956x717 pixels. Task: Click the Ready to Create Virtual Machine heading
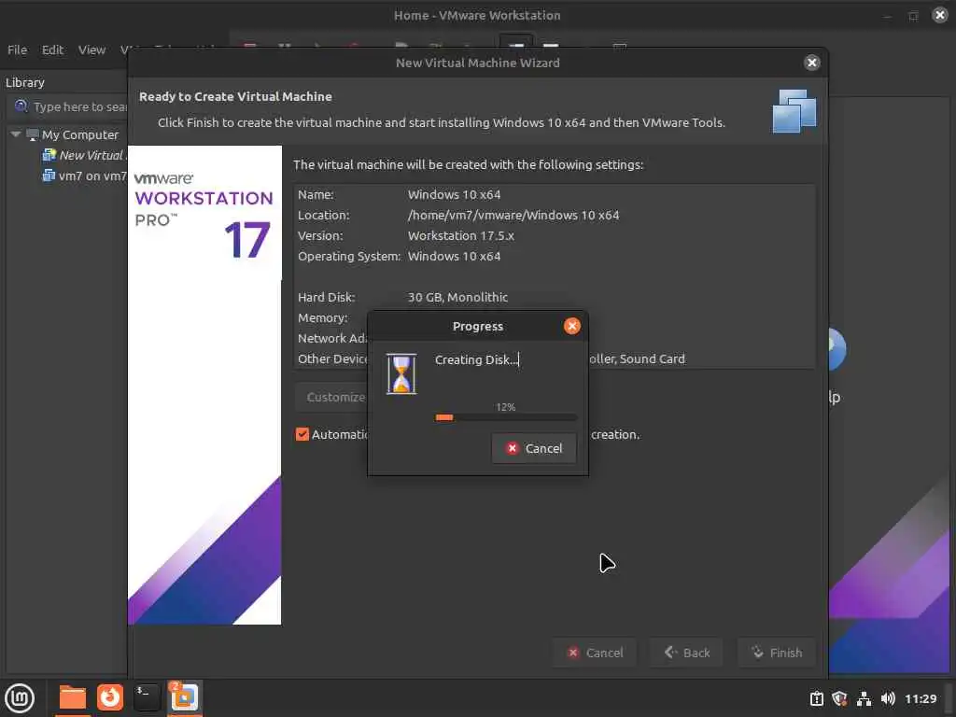[235, 96]
